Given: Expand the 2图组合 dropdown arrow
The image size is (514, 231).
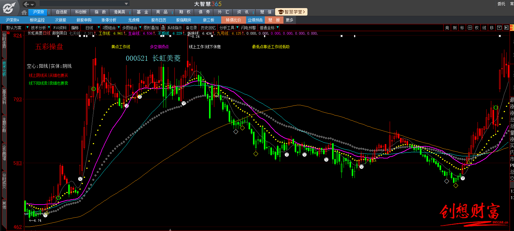Looking at the screenshot, I should coord(119,28).
